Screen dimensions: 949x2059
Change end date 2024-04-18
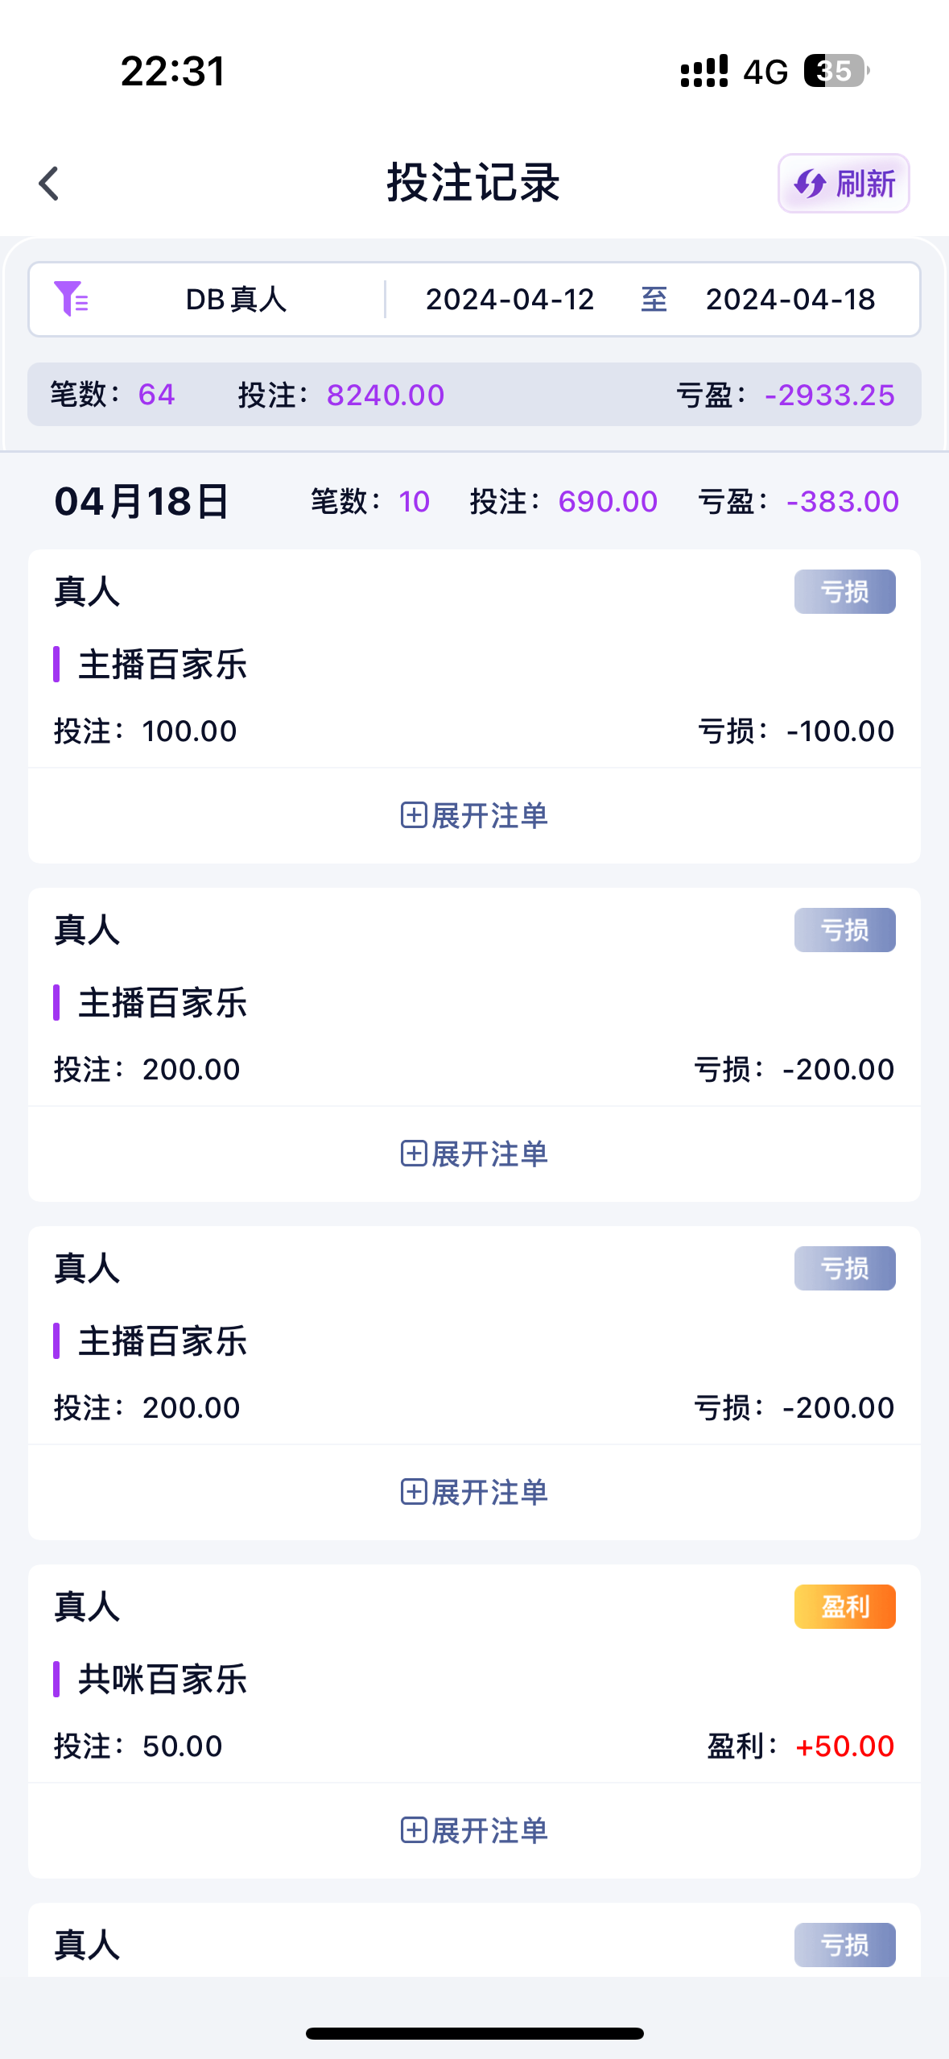pyautogui.click(x=790, y=300)
